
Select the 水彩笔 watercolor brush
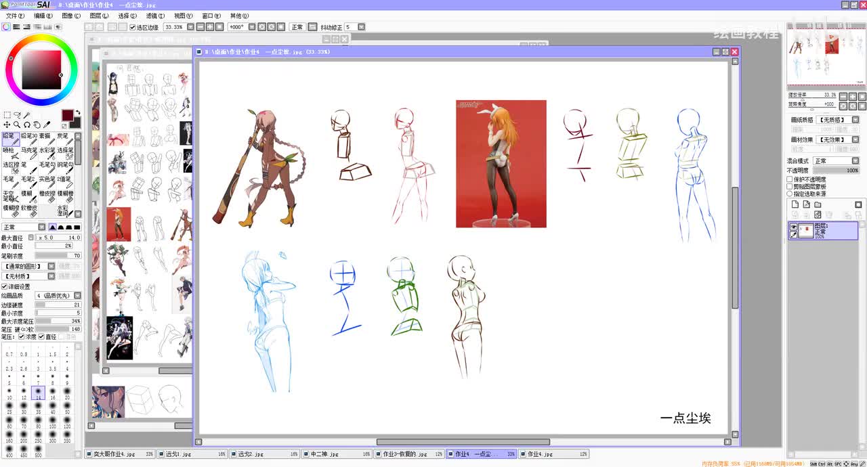coord(47,154)
